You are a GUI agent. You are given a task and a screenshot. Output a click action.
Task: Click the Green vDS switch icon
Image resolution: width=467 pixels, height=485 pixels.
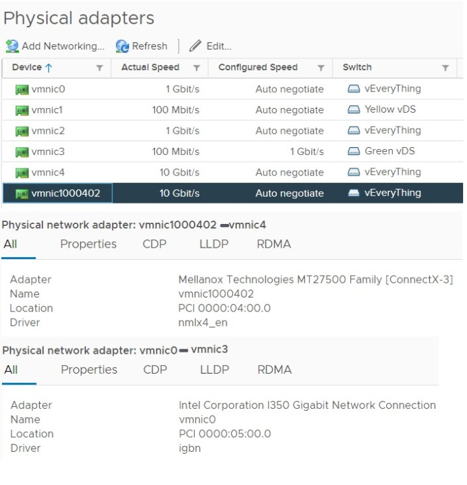(x=354, y=151)
